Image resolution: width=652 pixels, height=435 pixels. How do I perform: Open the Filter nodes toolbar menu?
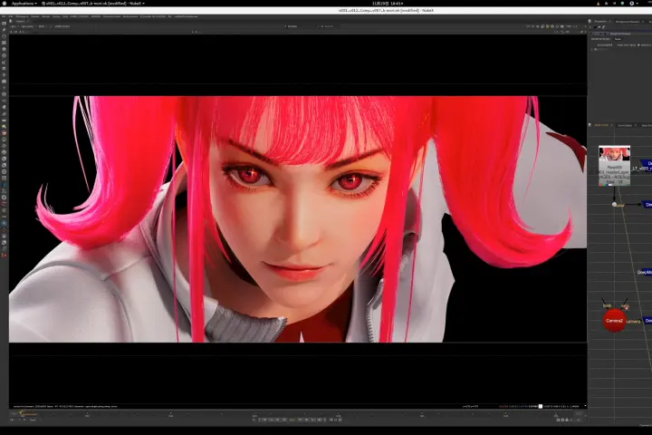pyautogui.click(x=5, y=55)
